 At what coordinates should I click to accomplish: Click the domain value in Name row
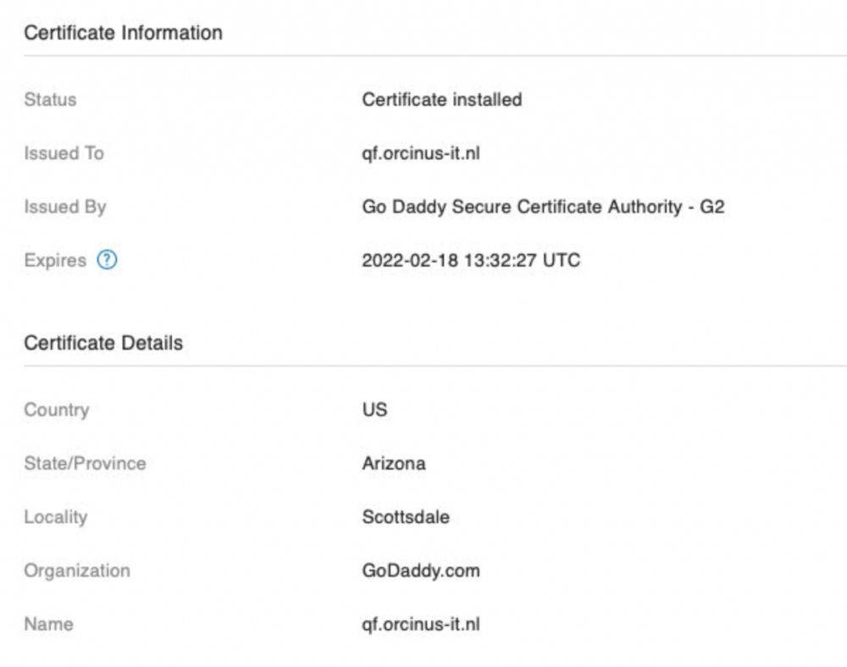point(421,625)
